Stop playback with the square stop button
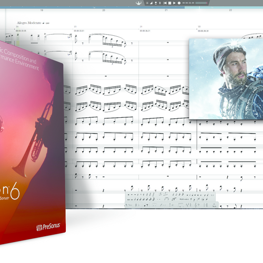The image size is (263, 263). (x=170, y=3)
